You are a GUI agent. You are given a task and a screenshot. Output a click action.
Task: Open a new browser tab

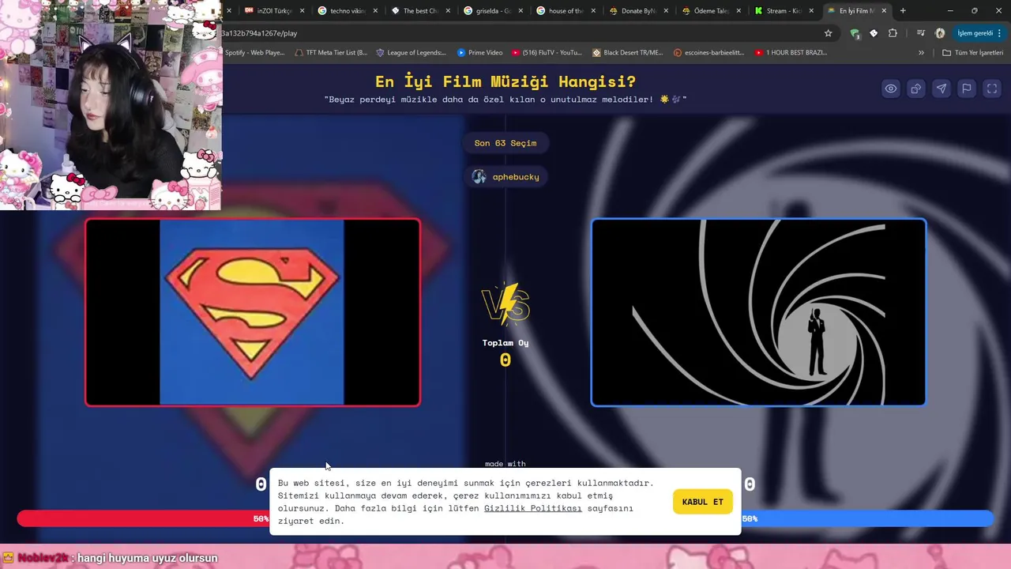pos(903,11)
